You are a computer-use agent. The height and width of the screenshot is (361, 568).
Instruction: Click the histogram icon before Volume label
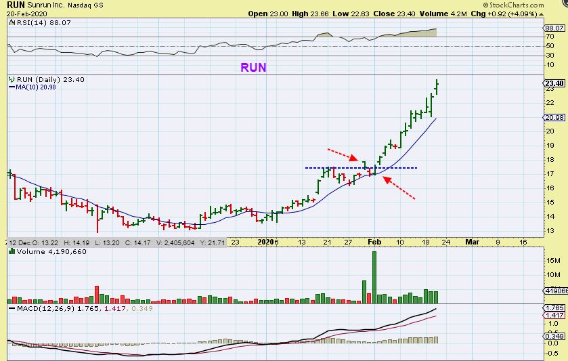12,251
